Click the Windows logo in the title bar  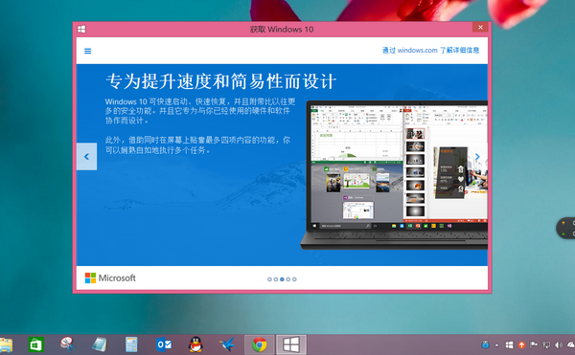[x=81, y=30]
